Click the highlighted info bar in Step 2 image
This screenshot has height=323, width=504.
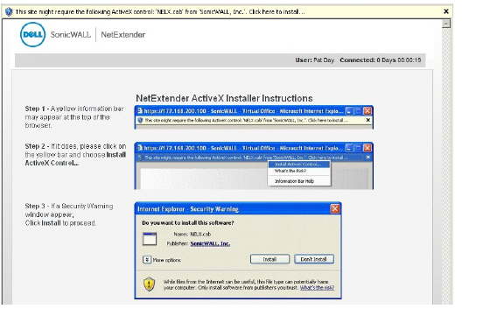(253, 158)
